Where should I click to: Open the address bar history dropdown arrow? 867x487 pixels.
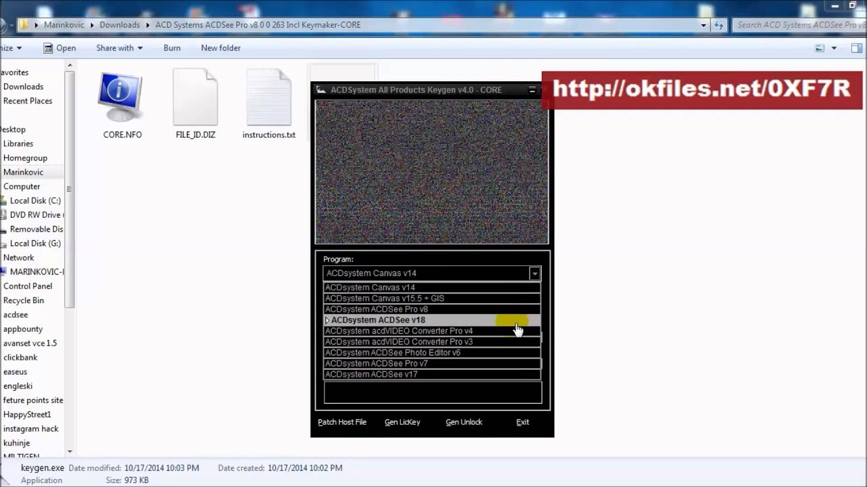point(704,25)
